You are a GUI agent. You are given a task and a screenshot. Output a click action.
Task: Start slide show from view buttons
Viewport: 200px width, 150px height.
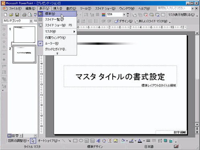point(17,136)
